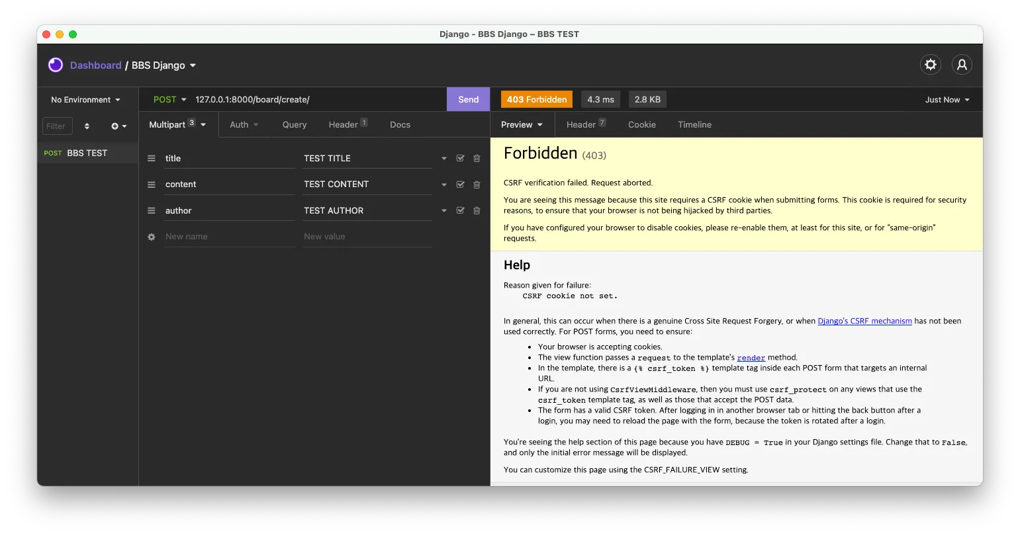
Task: Open the Django's CSRF mechanism link
Action: point(865,321)
